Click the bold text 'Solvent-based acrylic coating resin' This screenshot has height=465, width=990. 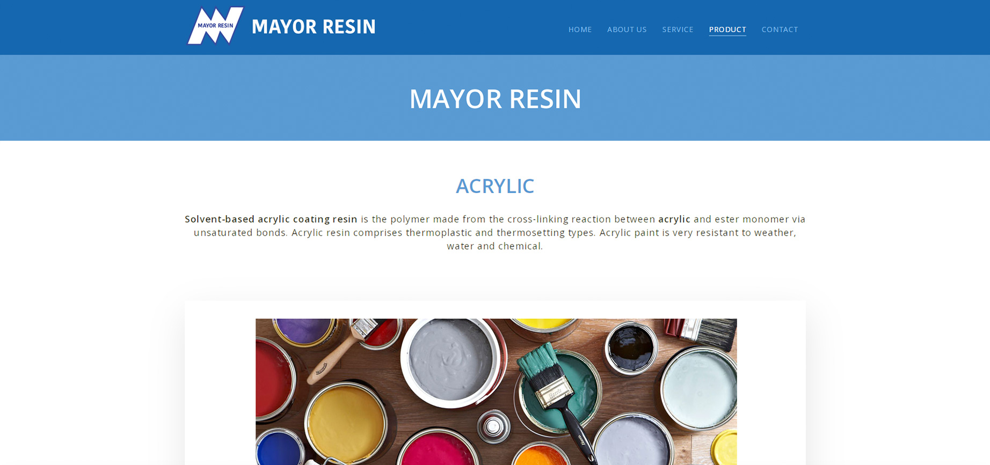271,219
